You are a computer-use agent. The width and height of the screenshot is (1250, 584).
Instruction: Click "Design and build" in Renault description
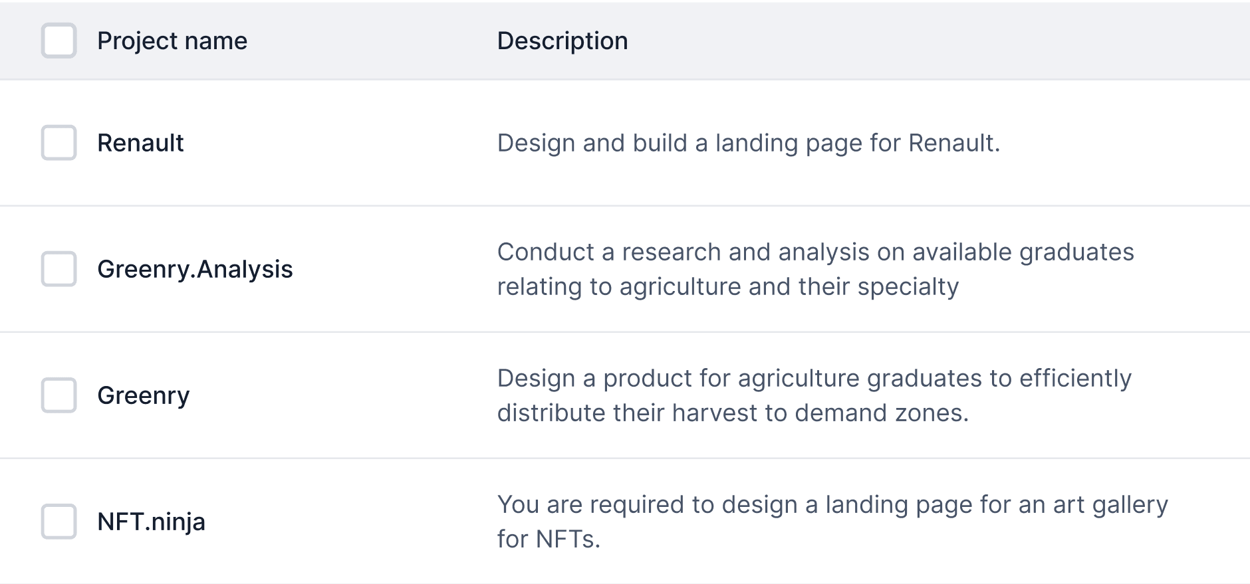click(592, 143)
